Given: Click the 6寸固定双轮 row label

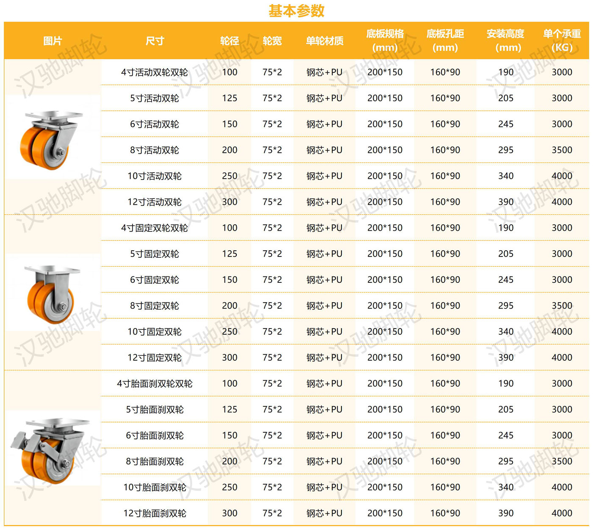Looking at the screenshot, I should (155, 280).
